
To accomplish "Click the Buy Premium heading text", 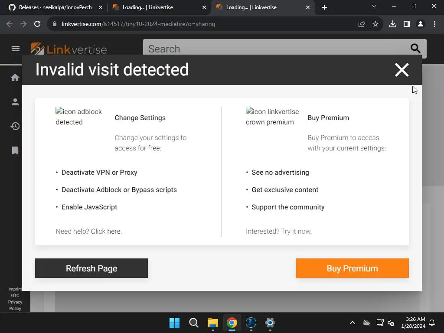I will pos(328,118).
